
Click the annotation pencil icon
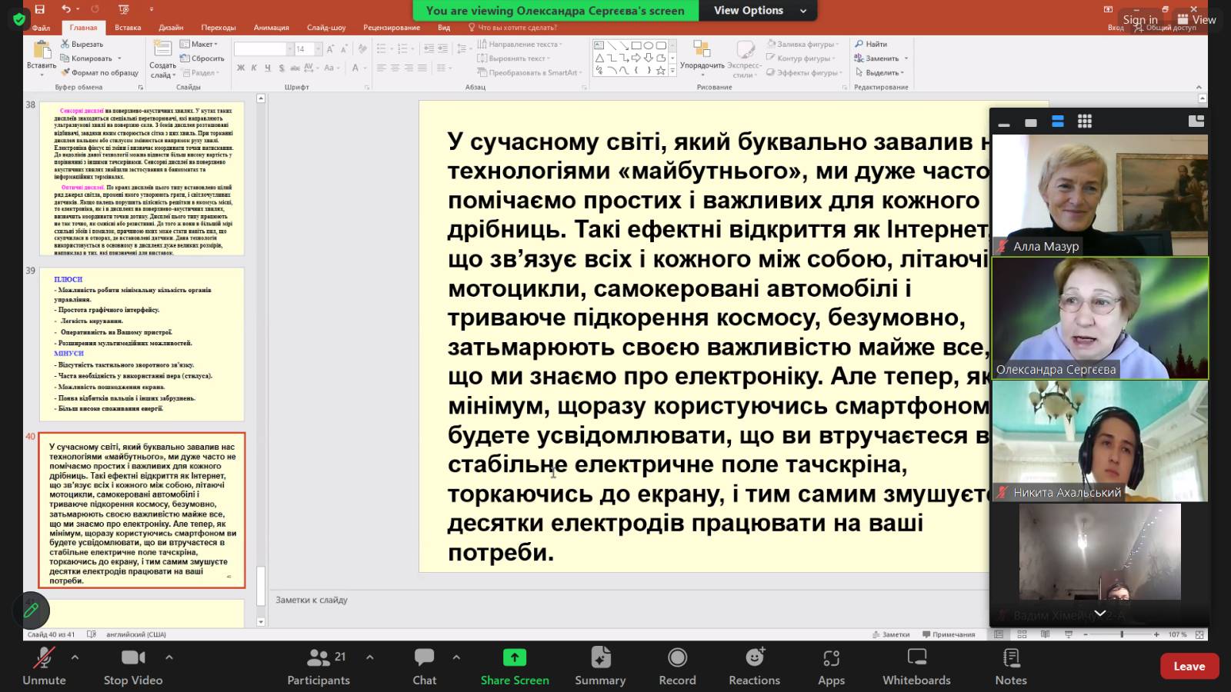[31, 610]
